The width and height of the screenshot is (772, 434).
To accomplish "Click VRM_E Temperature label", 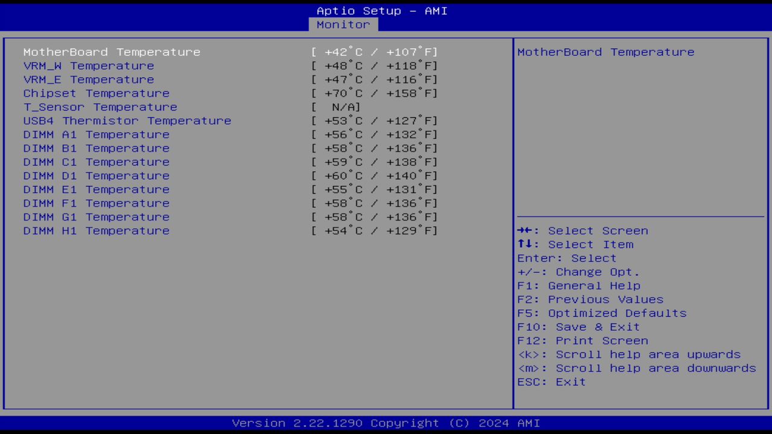I will click(89, 80).
